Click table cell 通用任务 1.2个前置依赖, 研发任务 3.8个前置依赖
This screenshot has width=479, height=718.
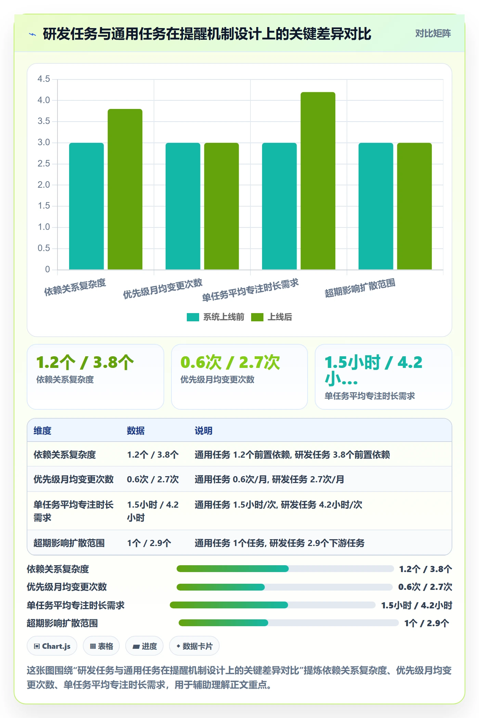pyautogui.click(x=292, y=455)
